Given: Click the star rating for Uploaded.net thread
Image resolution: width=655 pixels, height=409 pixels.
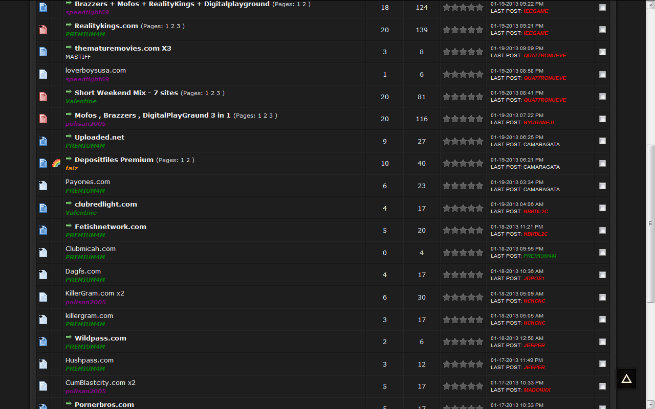Looking at the screenshot, I should (463, 141).
